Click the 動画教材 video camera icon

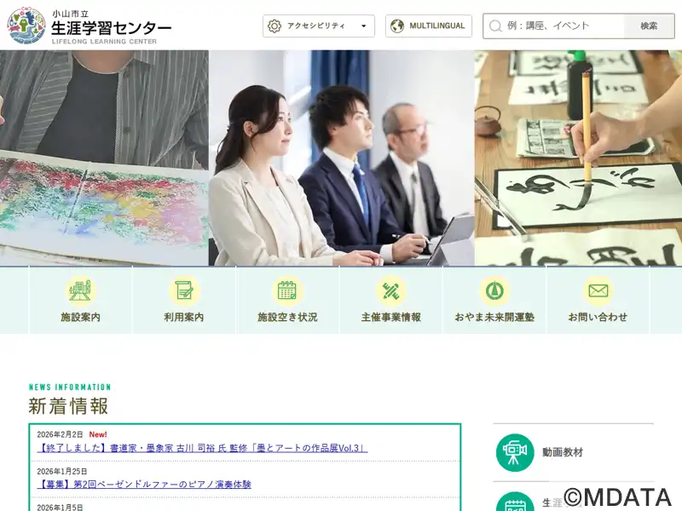coord(515,452)
